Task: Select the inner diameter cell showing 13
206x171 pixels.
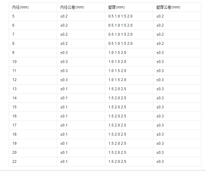Action: (x=14, y=89)
